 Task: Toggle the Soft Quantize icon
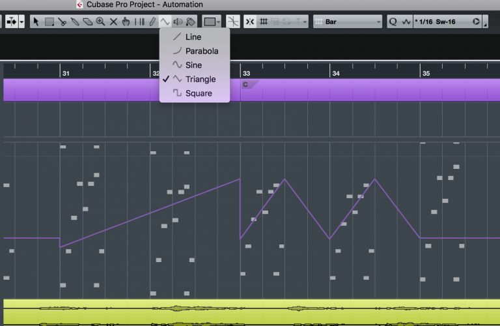pyautogui.click(x=406, y=22)
